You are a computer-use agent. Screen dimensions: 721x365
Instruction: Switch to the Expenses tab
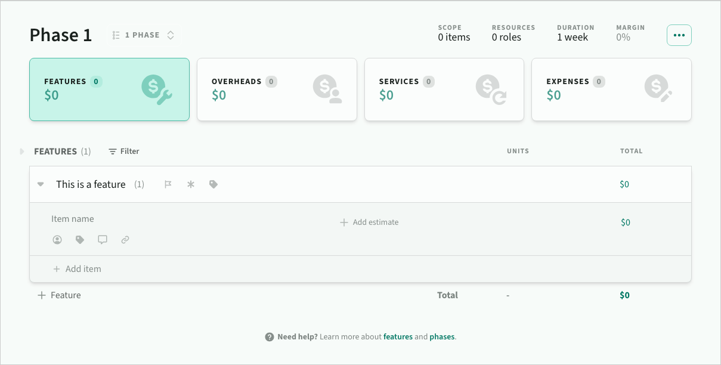point(611,89)
